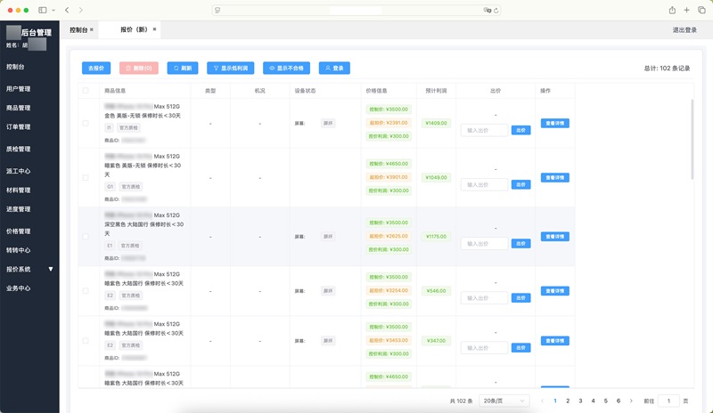This screenshot has width=713, height=413.
Task: Select the checkbox for the 深空黑色 row
Action: (86, 237)
